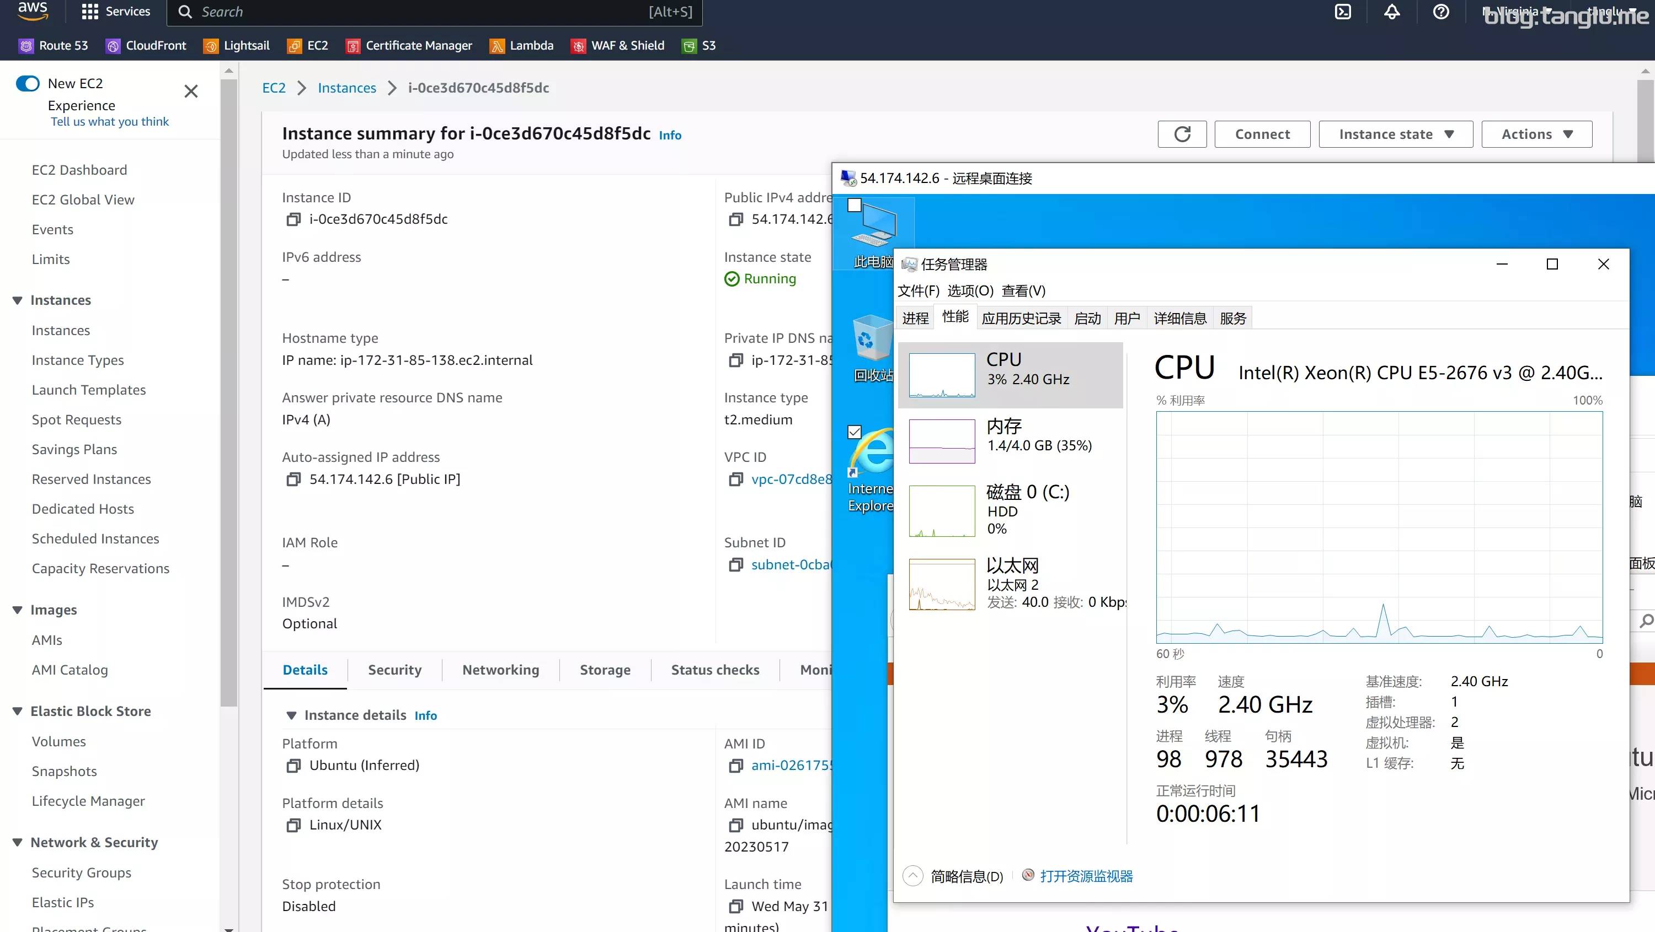1655x932 pixels.
Task: Open the 打开资源监视器 link
Action: [x=1086, y=876]
